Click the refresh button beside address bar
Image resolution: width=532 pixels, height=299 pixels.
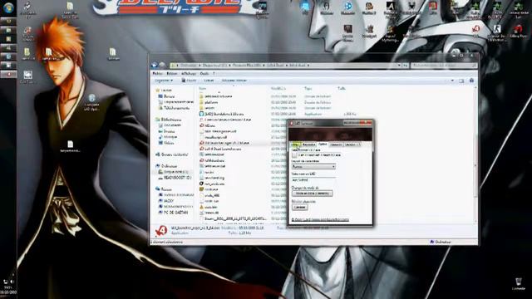(405, 65)
